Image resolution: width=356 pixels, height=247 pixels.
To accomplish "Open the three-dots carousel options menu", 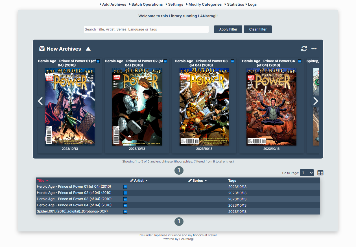I will click(x=314, y=49).
